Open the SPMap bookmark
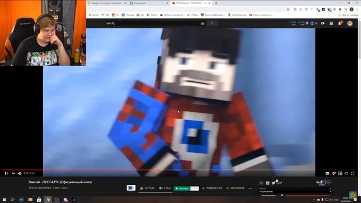Image resolution: width=361 pixels, height=203 pixels. (x=192, y=15)
